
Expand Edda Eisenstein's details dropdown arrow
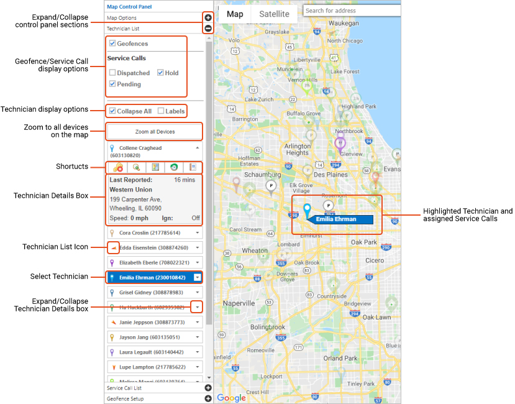(198, 247)
